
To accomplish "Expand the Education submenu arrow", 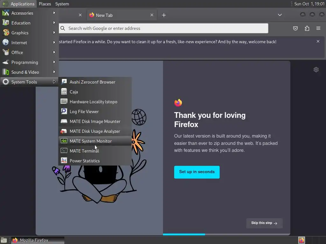I will (x=54, y=23).
